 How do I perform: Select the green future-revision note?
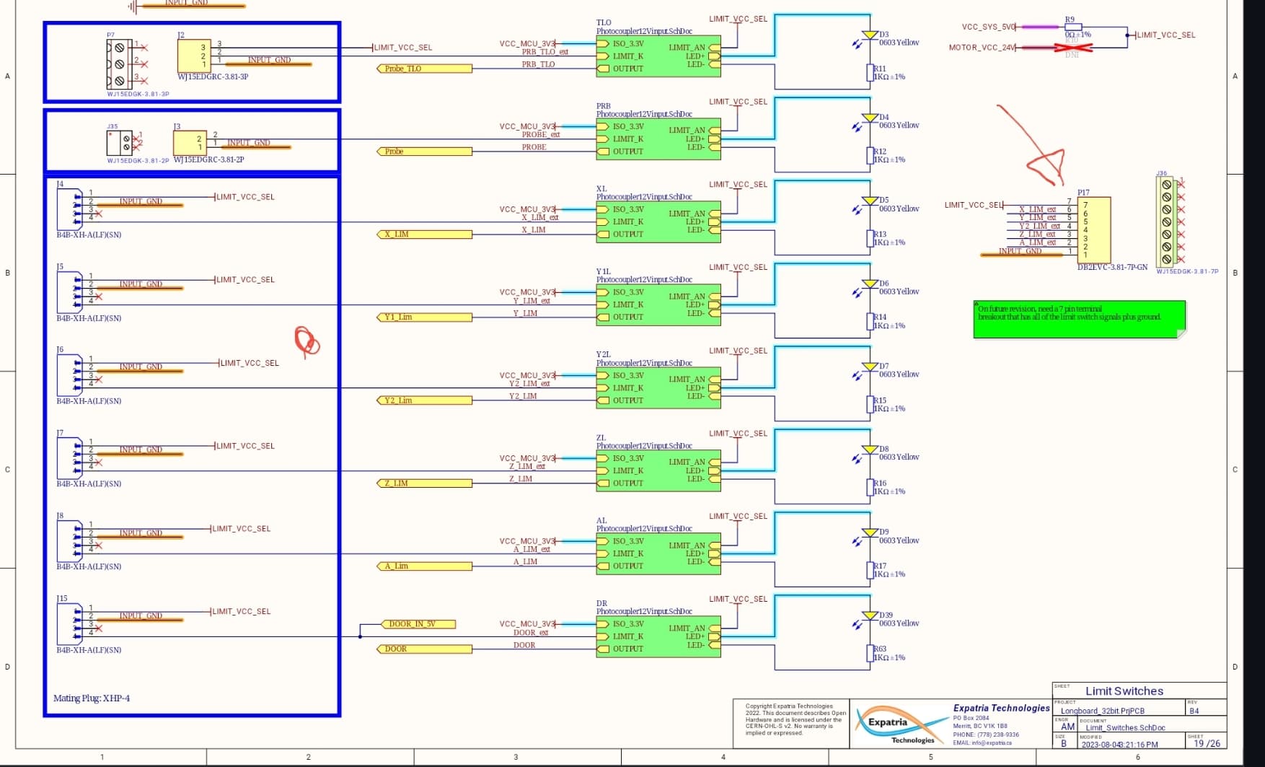[x=1080, y=319]
